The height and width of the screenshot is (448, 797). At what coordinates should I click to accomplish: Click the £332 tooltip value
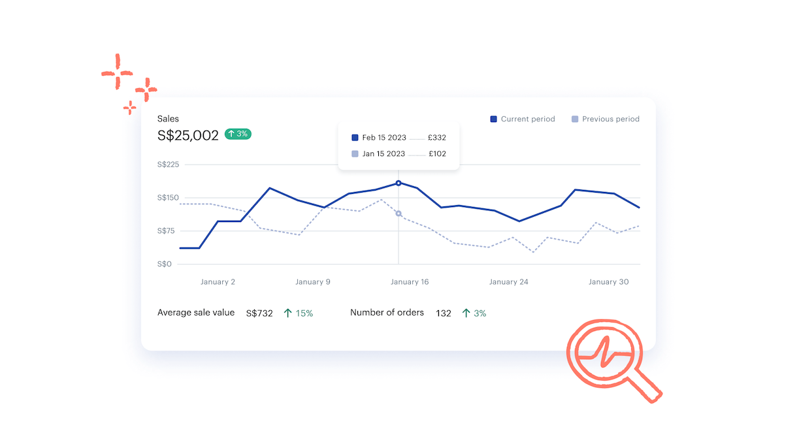pyautogui.click(x=437, y=138)
